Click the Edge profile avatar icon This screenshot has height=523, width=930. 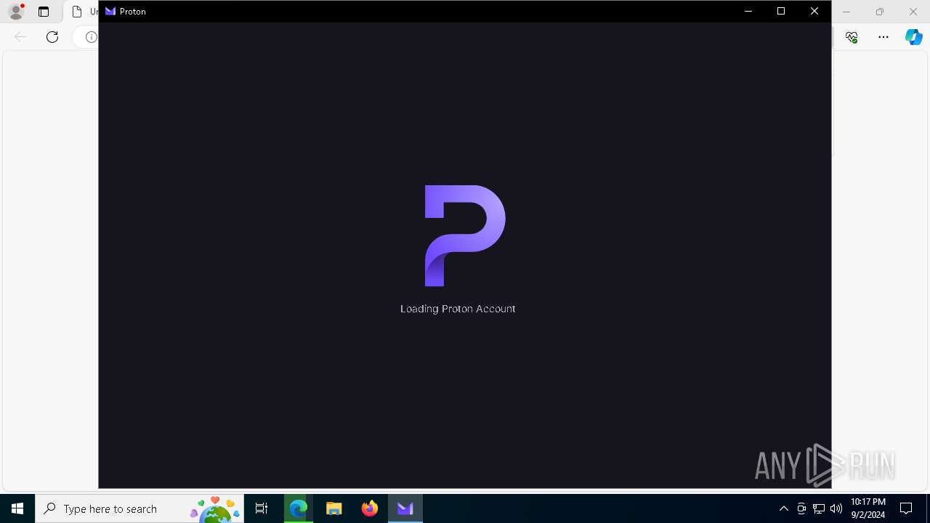pyautogui.click(x=16, y=12)
